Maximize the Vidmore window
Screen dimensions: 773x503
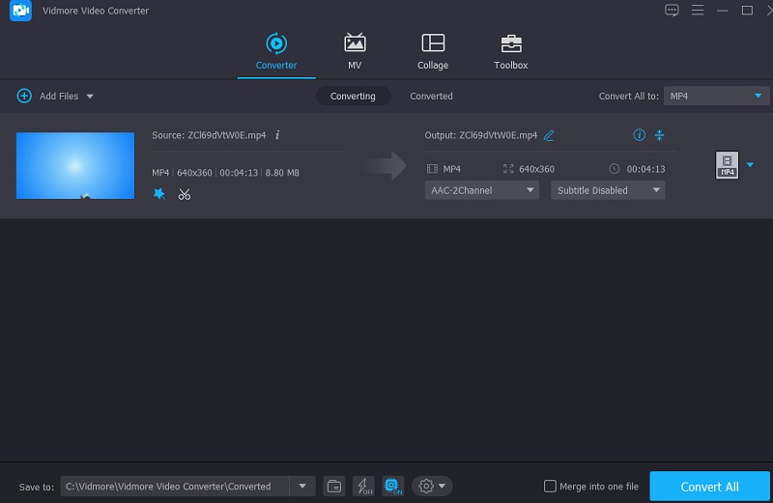point(747,10)
